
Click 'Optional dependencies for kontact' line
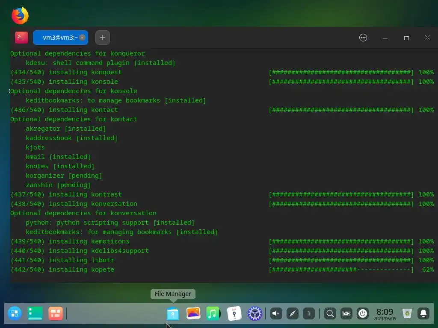click(x=74, y=119)
